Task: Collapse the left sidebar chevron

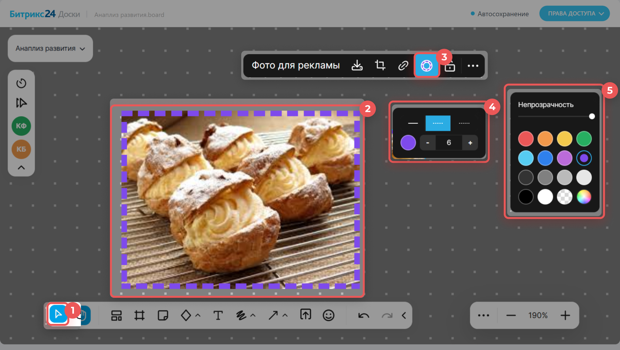Action: click(x=21, y=168)
